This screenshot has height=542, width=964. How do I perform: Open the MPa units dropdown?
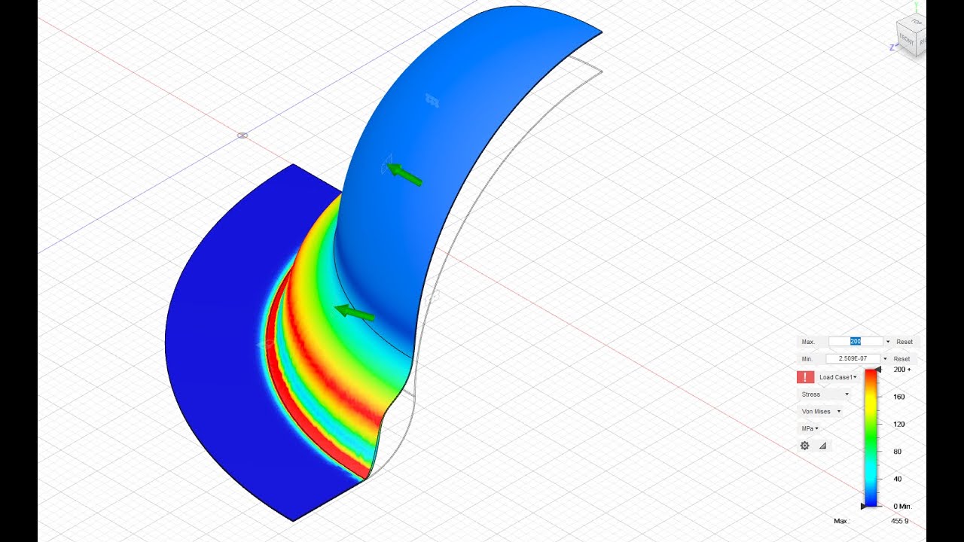pos(810,428)
